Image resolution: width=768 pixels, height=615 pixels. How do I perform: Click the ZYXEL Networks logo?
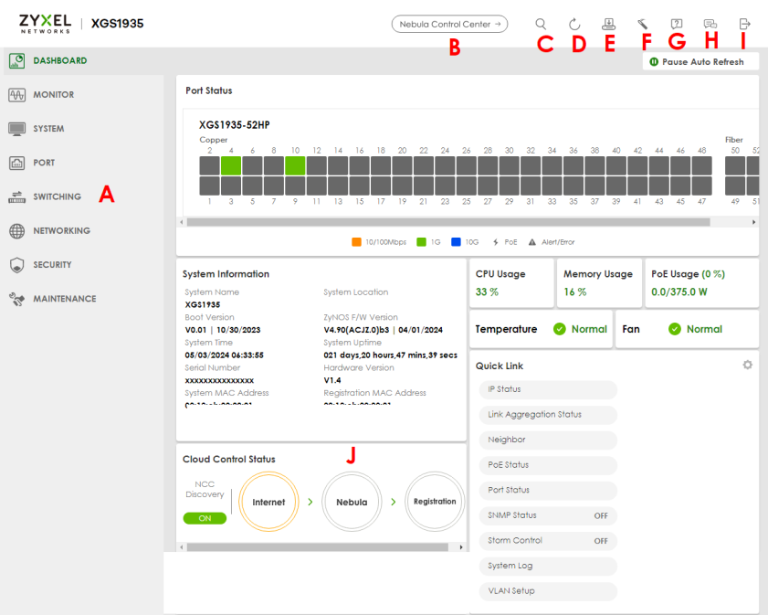pyautogui.click(x=45, y=24)
